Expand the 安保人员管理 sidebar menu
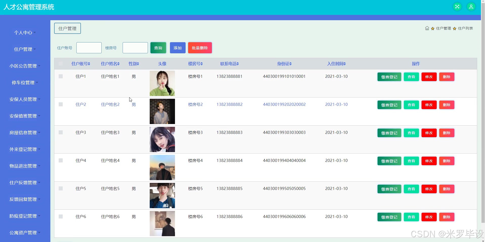The image size is (485, 242). click(25, 99)
